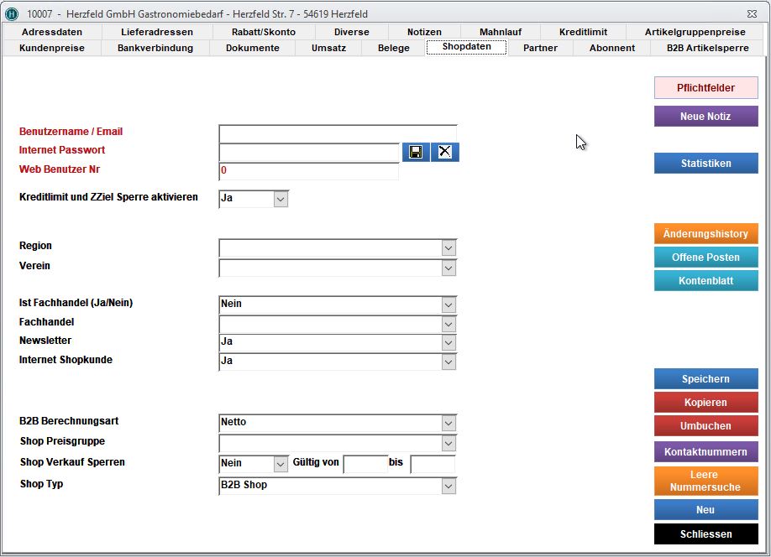Open the Shop Typ dropdown
Image resolution: width=771 pixels, height=557 pixels.
[448, 487]
